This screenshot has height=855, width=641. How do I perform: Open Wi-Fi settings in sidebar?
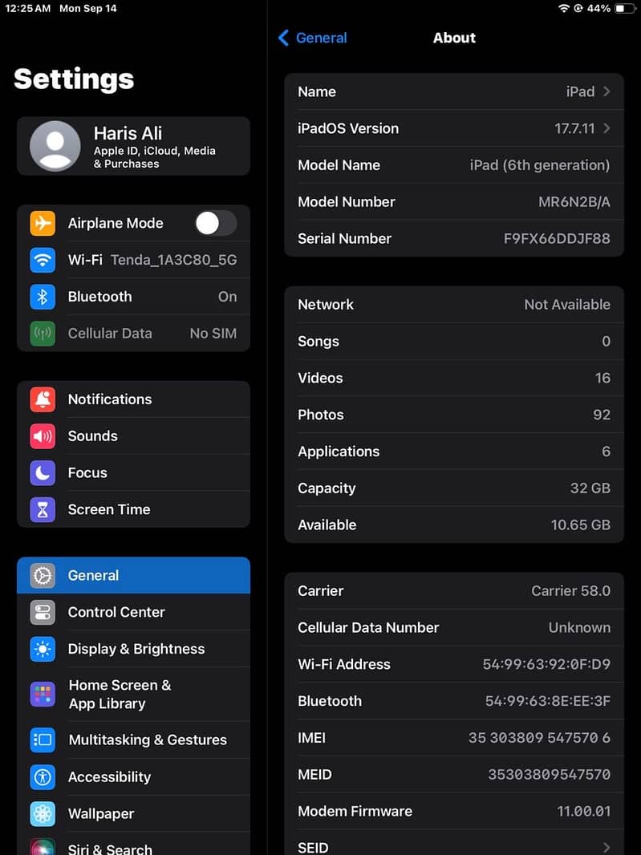134,260
